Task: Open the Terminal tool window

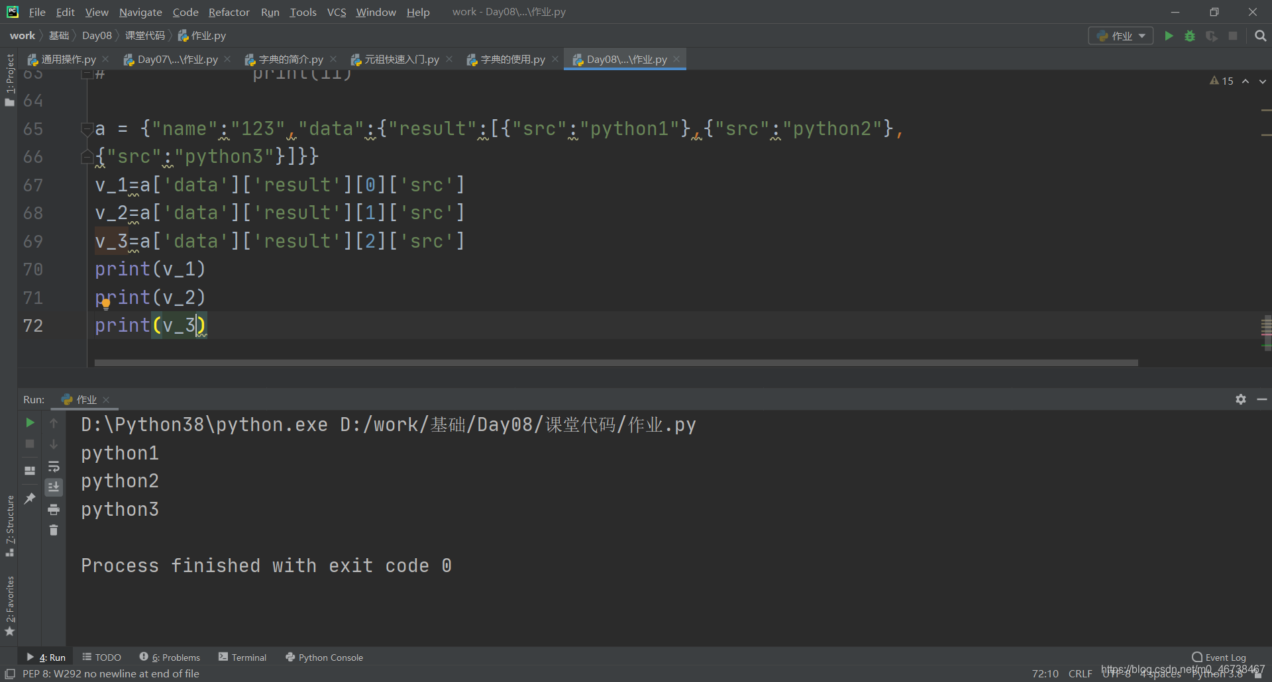Action: [242, 658]
